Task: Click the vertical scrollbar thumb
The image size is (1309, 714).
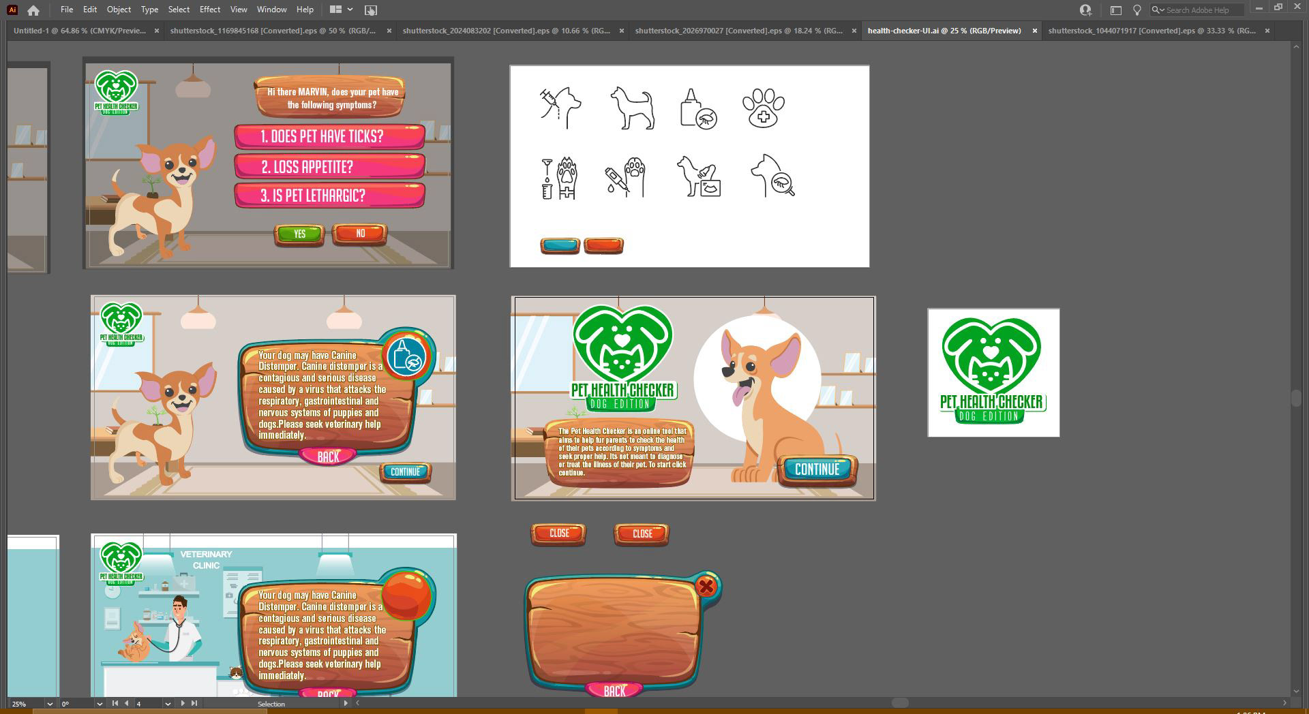Action: 1296,399
